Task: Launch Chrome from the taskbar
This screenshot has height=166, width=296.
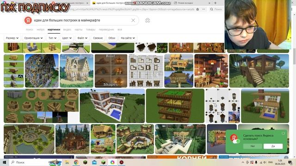Action: click(76, 162)
